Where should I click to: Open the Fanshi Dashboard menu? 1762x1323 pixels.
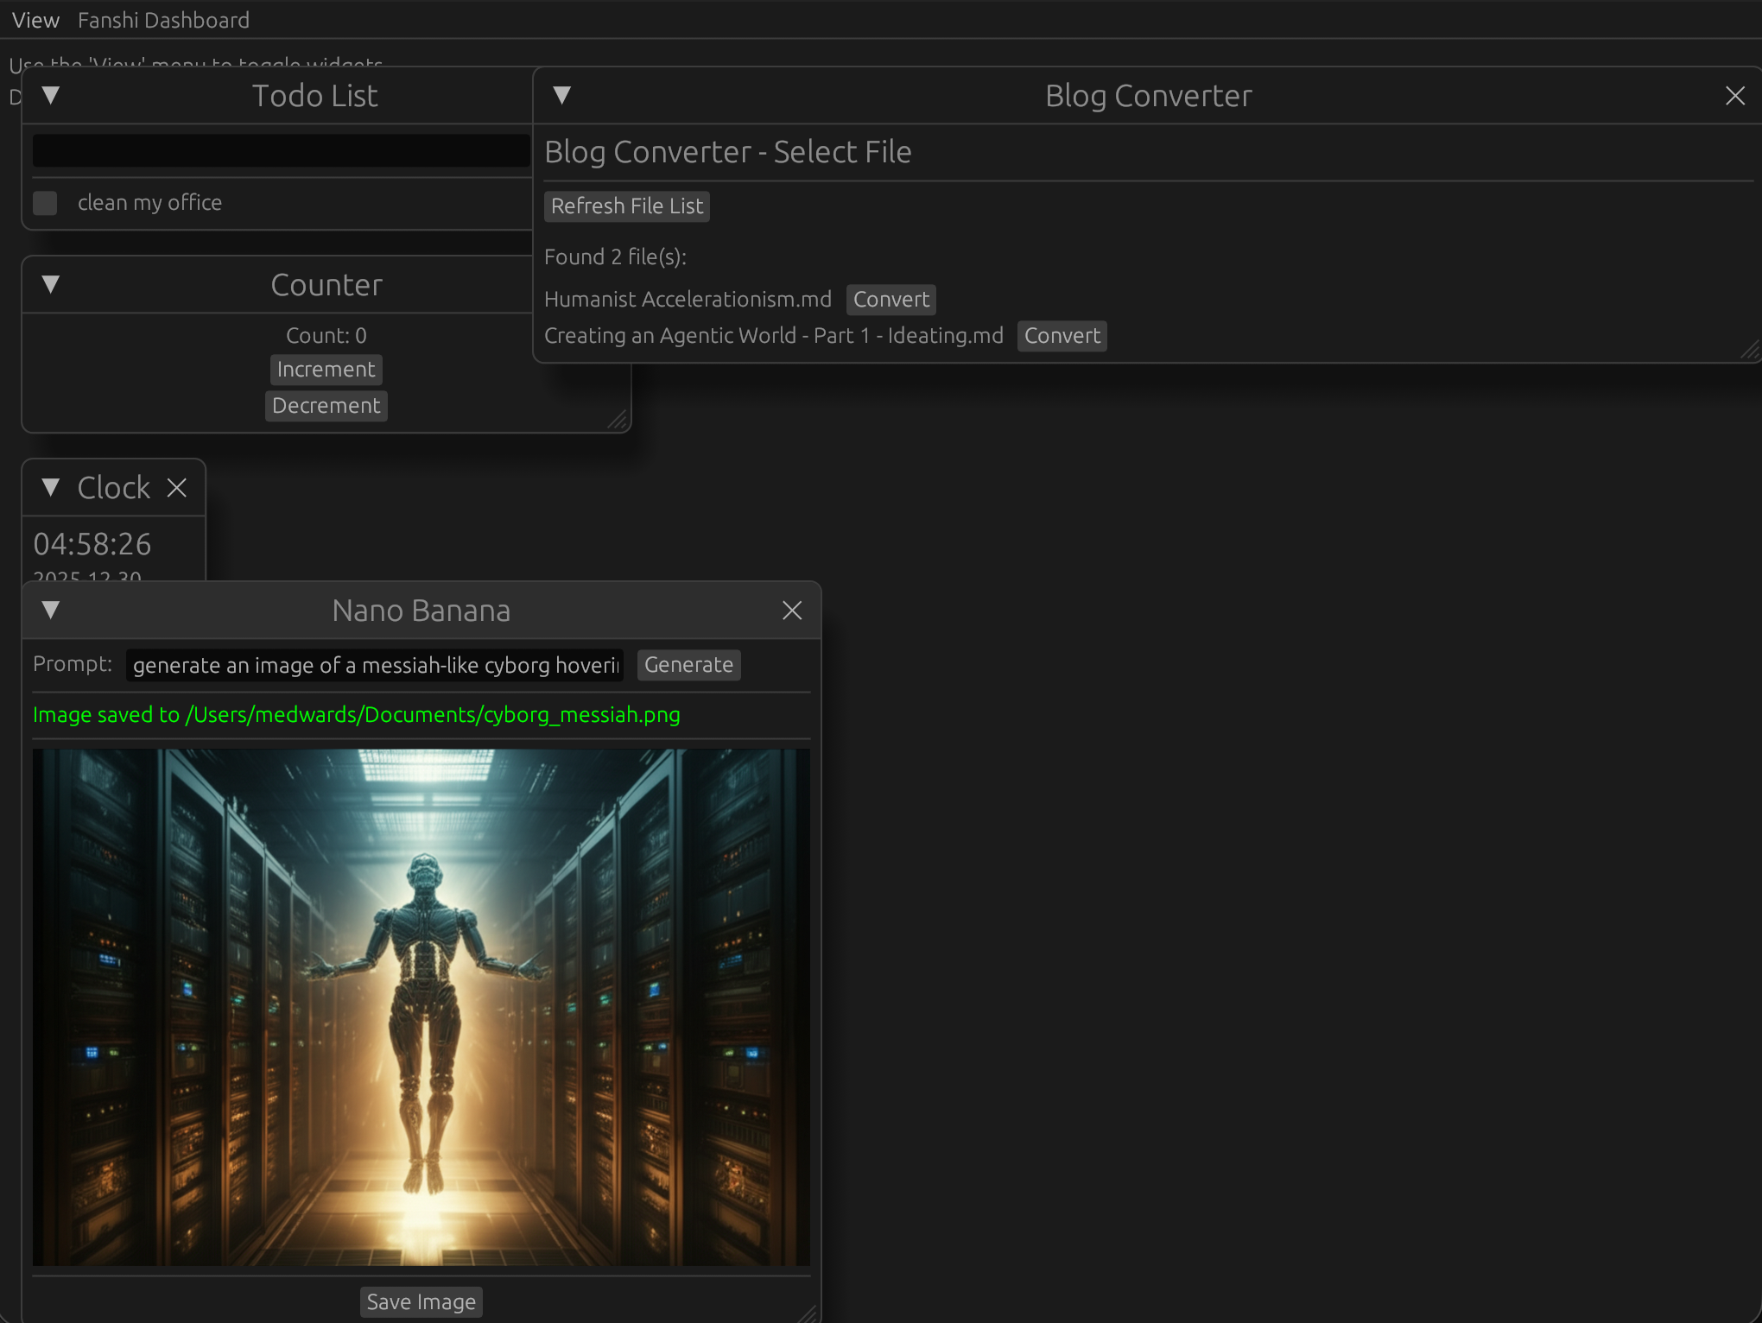click(x=163, y=19)
